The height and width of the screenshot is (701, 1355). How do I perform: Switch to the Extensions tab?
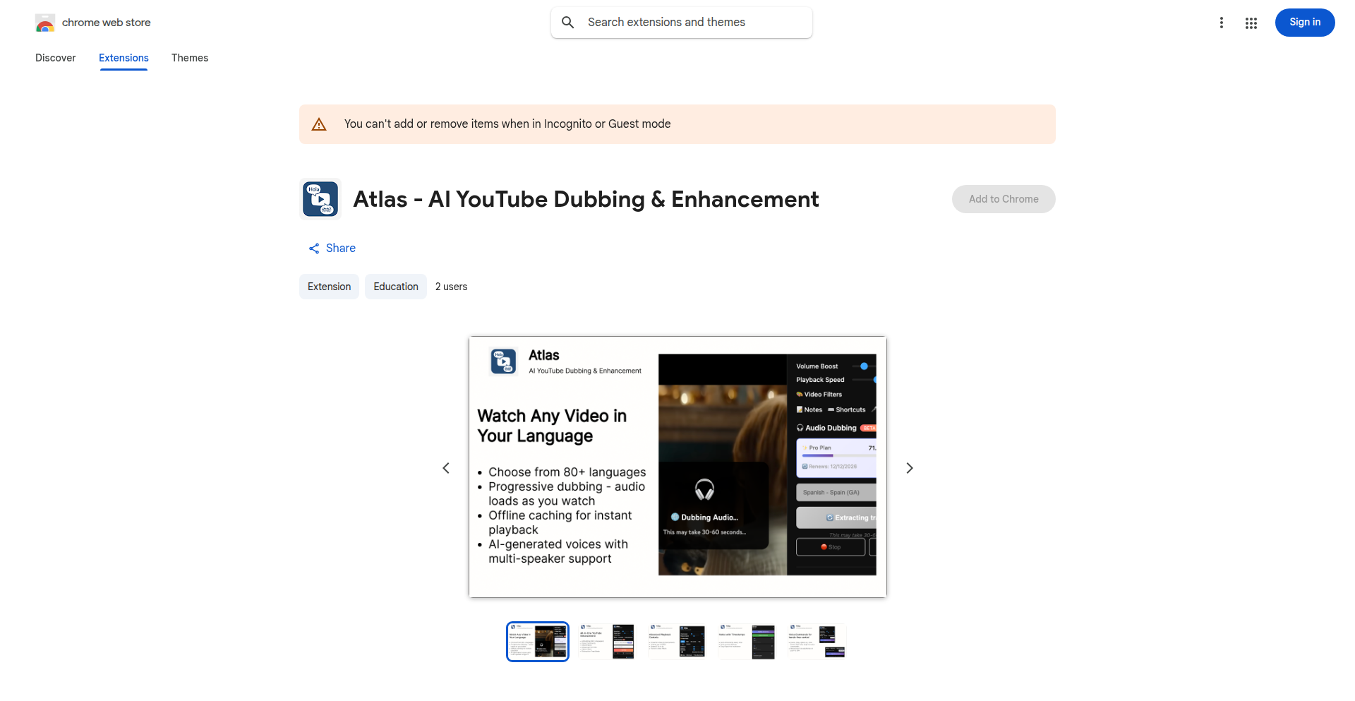click(124, 58)
